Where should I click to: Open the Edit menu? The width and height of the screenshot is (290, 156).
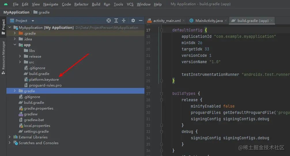[25, 4]
